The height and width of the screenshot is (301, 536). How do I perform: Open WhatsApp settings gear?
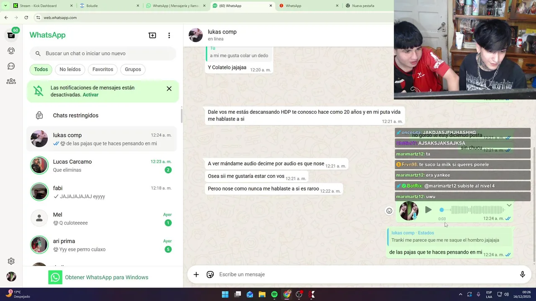coord(11,261)
